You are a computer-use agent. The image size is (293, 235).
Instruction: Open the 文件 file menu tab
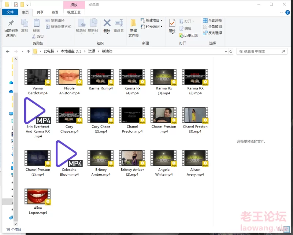click(10, 12)
